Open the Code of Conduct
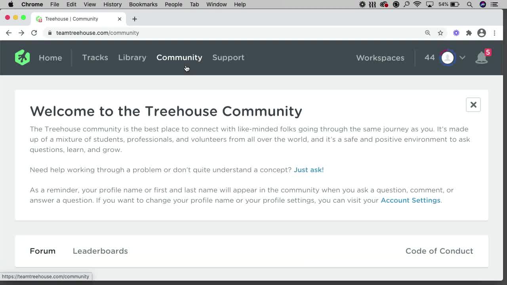 click(439, 251)
